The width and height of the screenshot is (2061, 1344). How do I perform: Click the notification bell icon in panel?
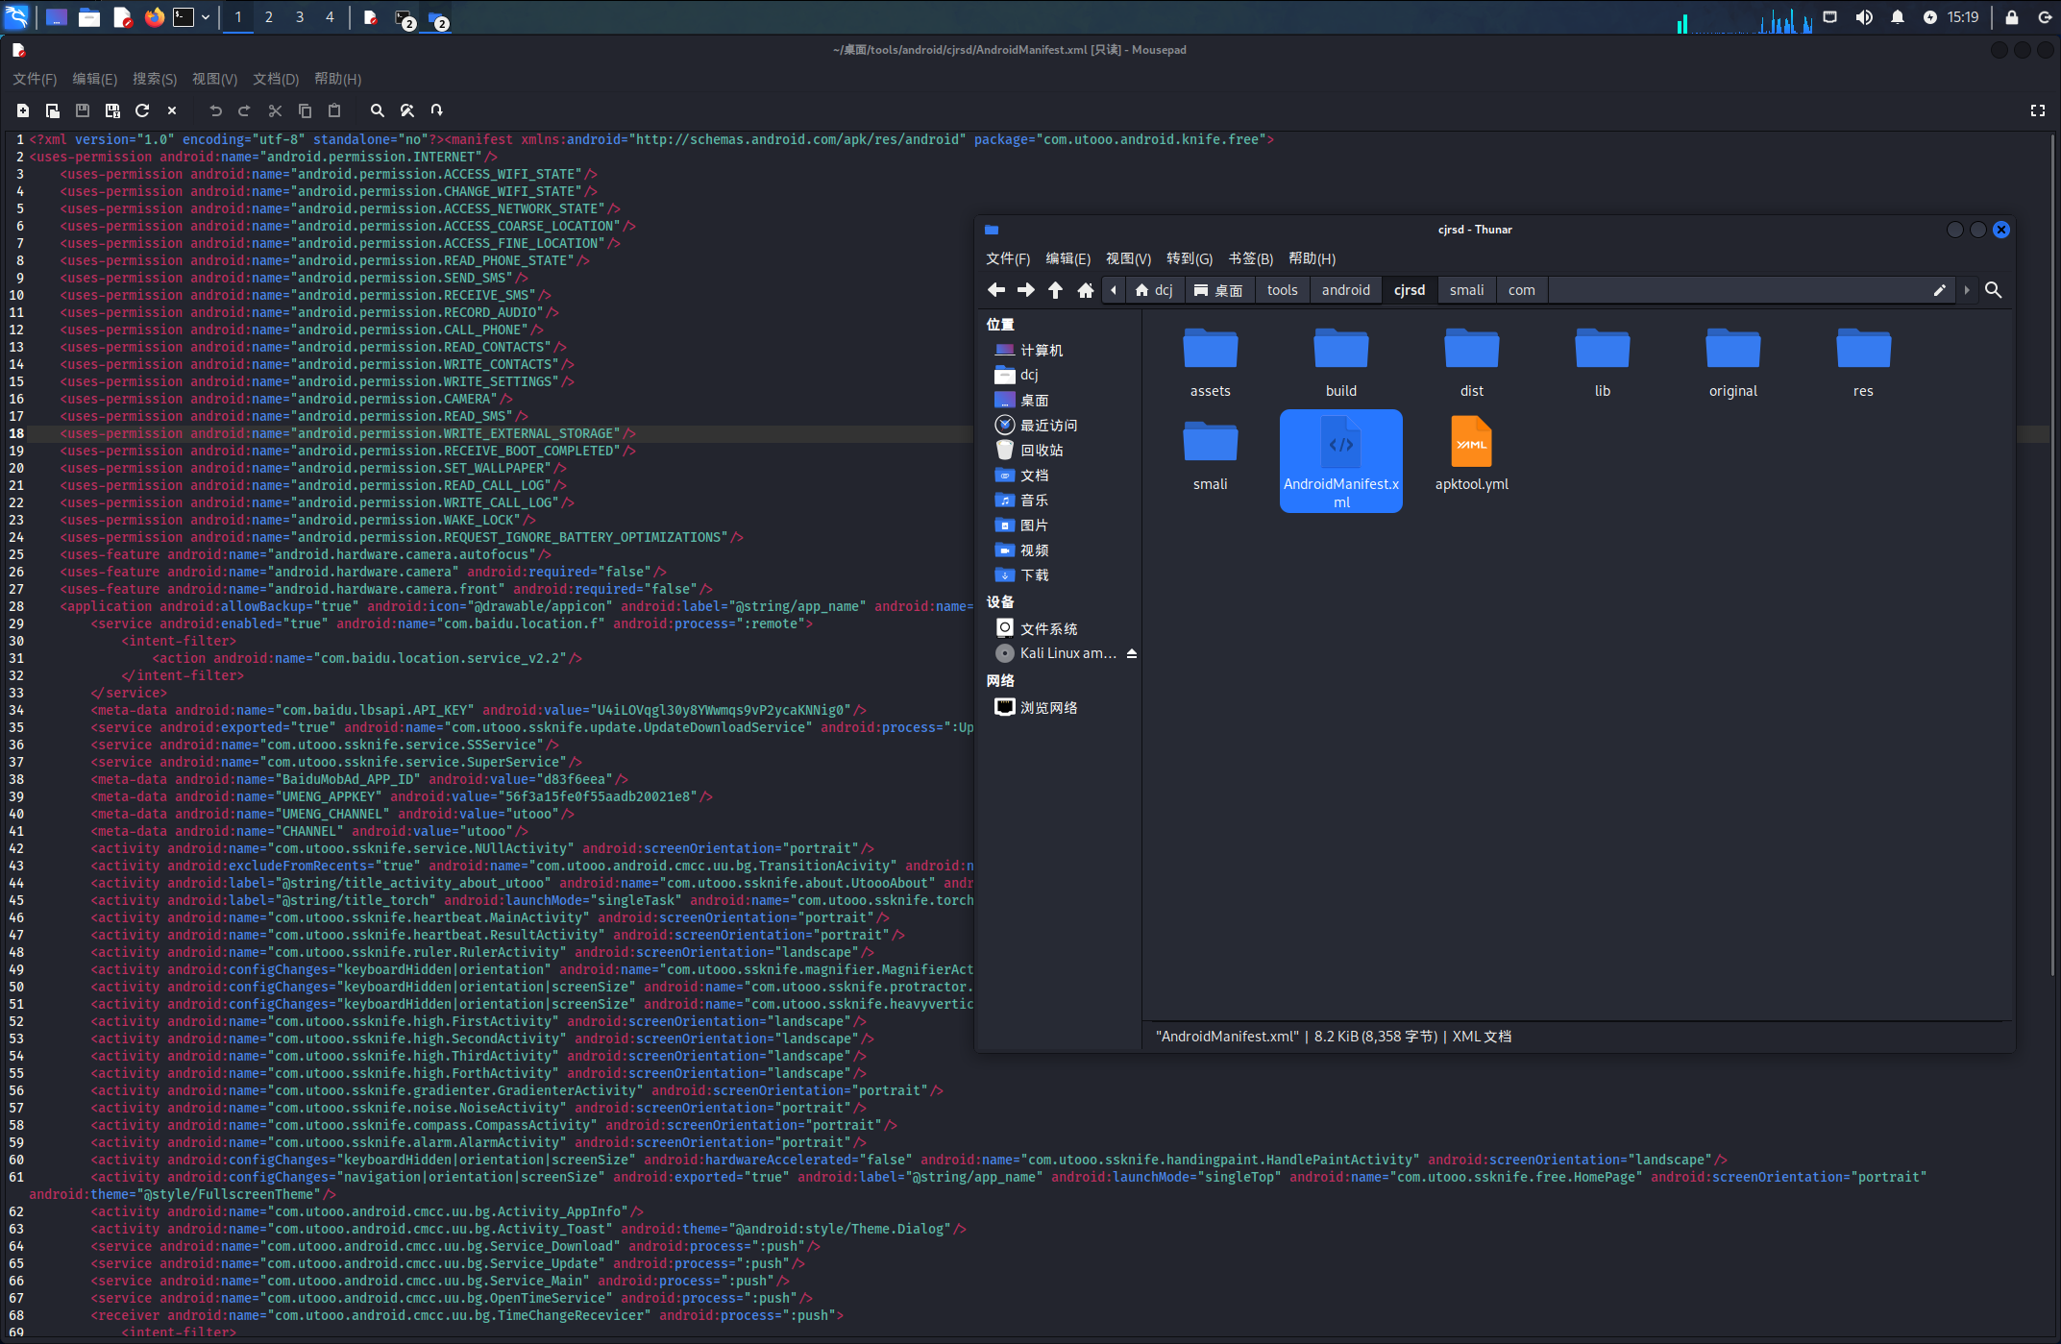[x=1897, y=17]
